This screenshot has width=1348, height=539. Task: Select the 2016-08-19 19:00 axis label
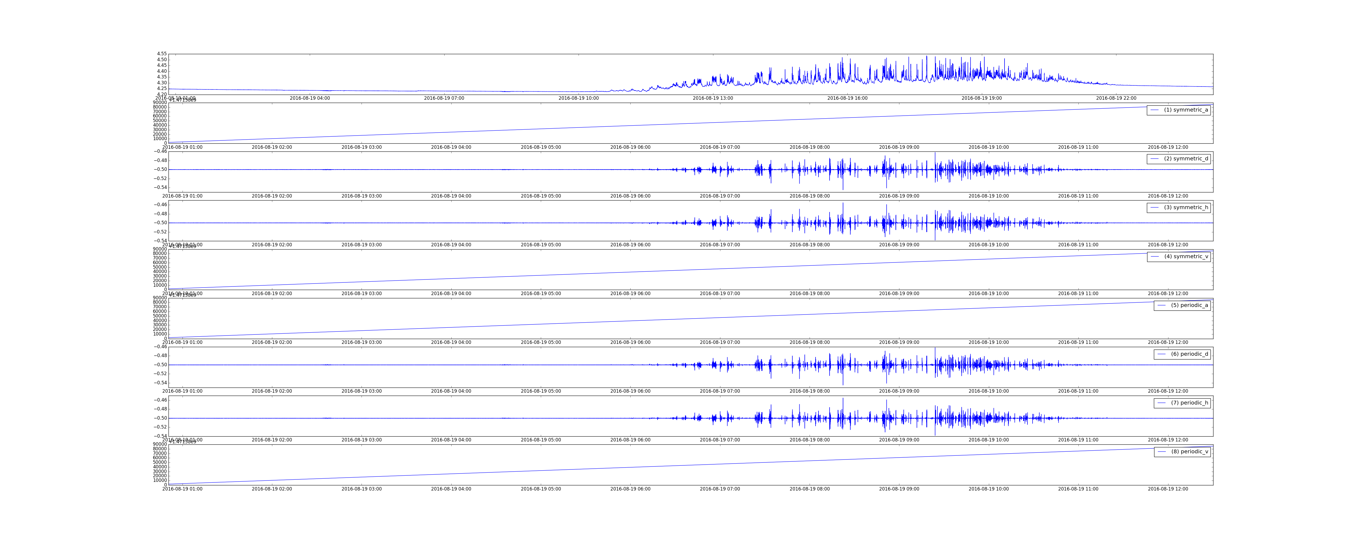(982, 98)
